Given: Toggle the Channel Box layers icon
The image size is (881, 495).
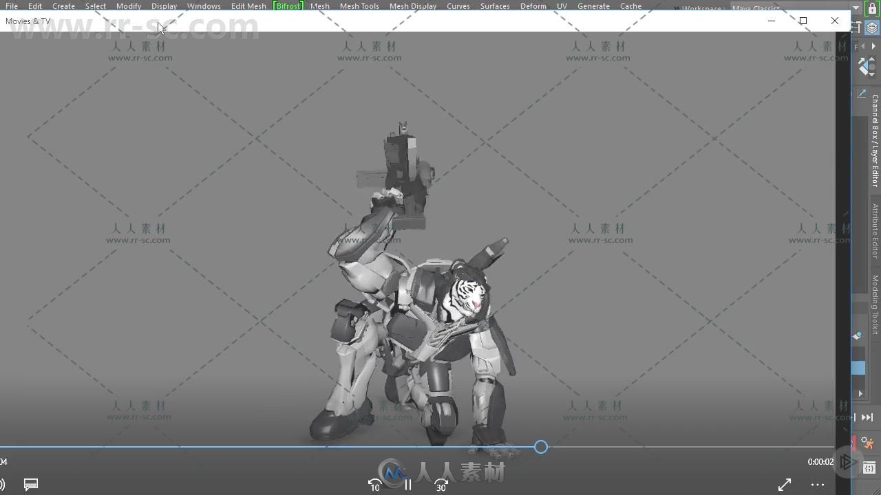Looking at the screenshot, I should click(872, 28).
